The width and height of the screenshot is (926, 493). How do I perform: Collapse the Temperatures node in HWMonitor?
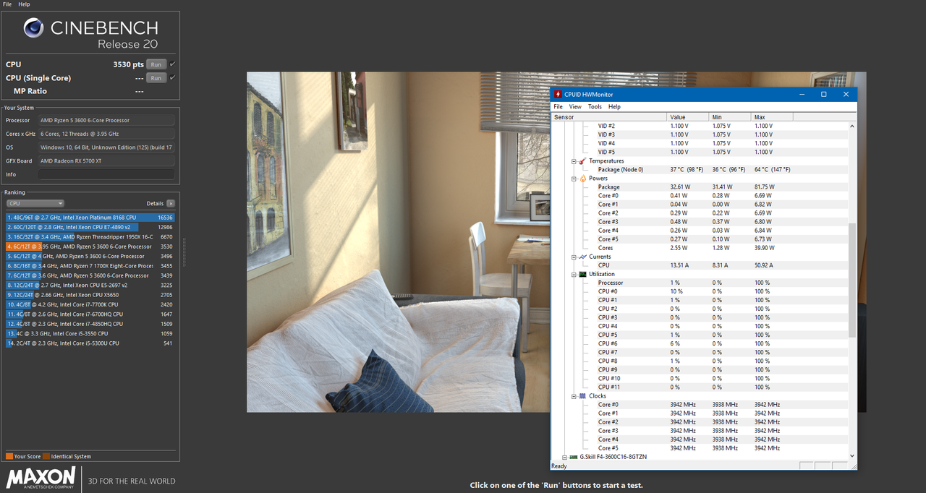574,161
